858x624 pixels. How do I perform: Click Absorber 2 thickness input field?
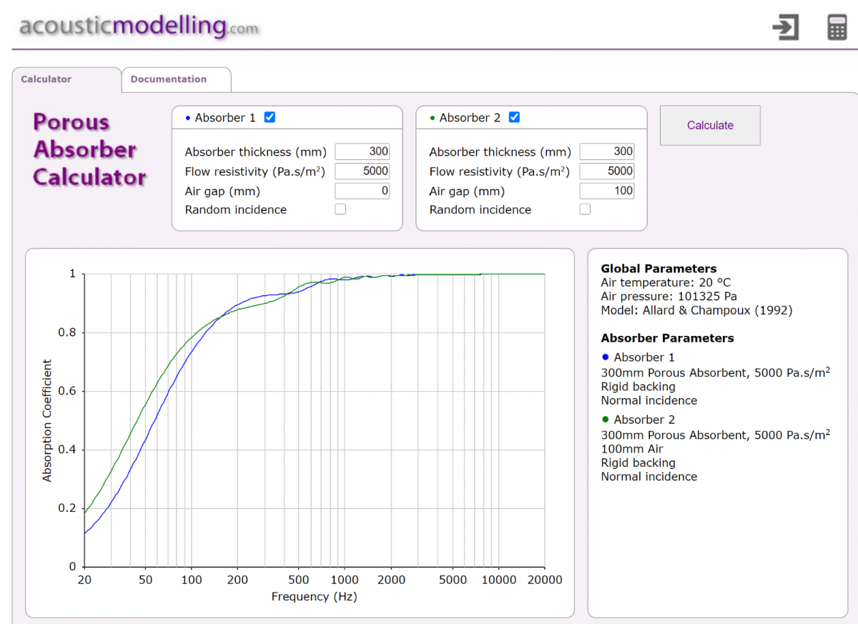pyautogui.click(x=607, y=152)
